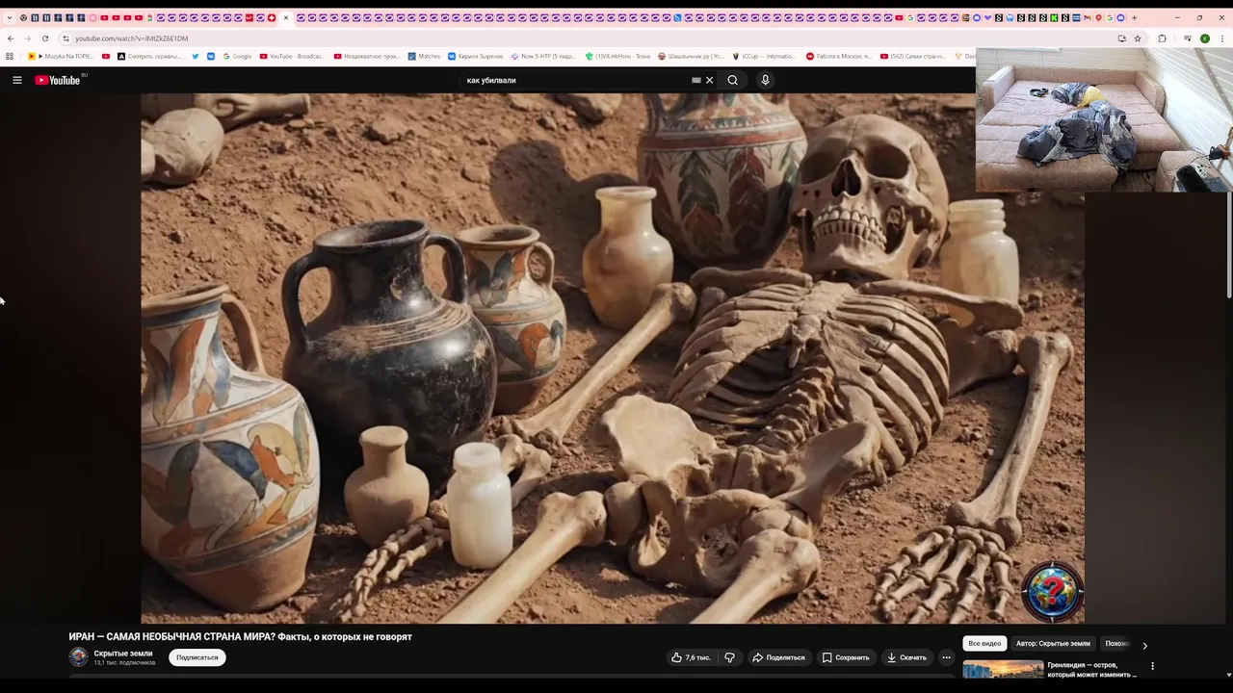Open the Шашлычник.ру bookmark
The width and height of the screenshot is (1233, 693).
point(691,56)
